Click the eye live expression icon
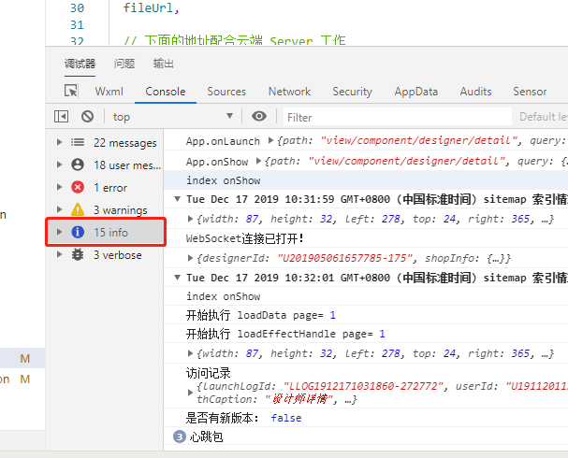 [259, 117]
